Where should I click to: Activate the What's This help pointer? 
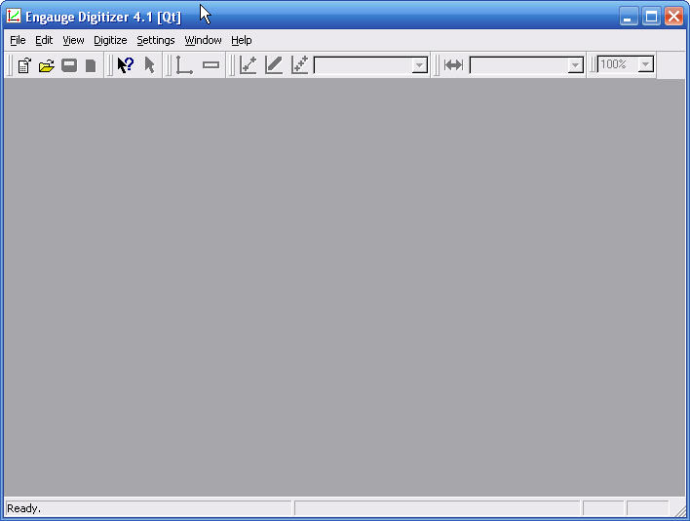pyautogui.click(x=125, y=65)
